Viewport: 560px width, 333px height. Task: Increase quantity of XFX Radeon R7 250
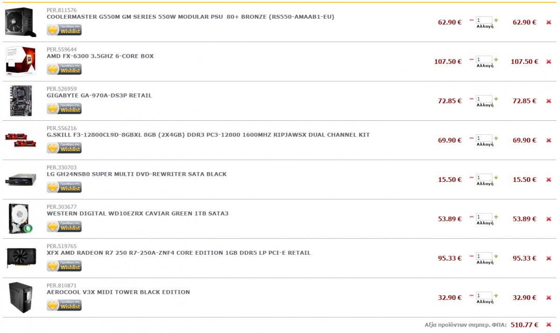pos(496,256)
